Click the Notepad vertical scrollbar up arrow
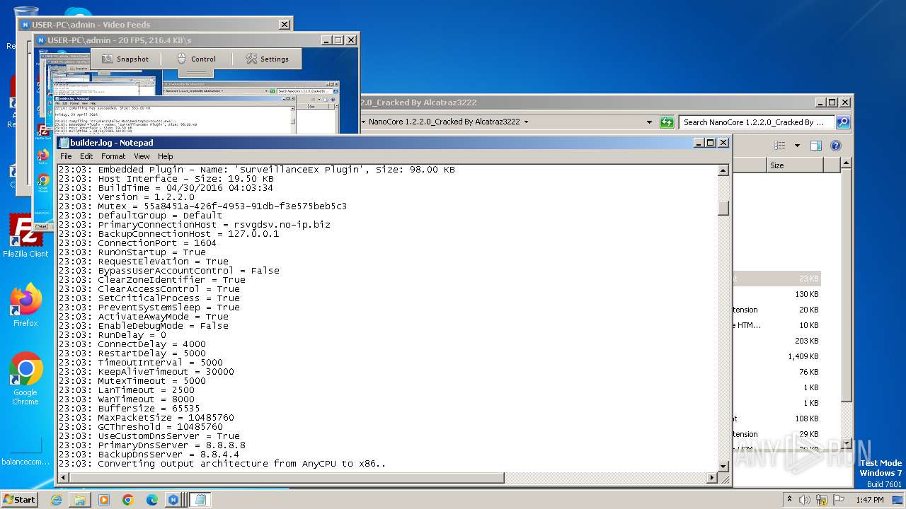The height and width of the screenshot is (509, 906). coord(723,170)
